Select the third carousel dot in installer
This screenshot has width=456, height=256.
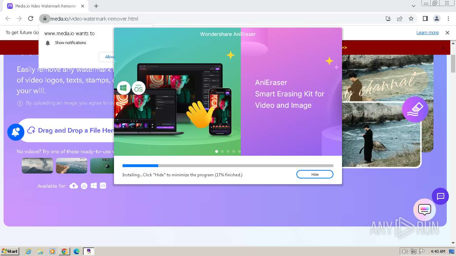coord(228,151)
